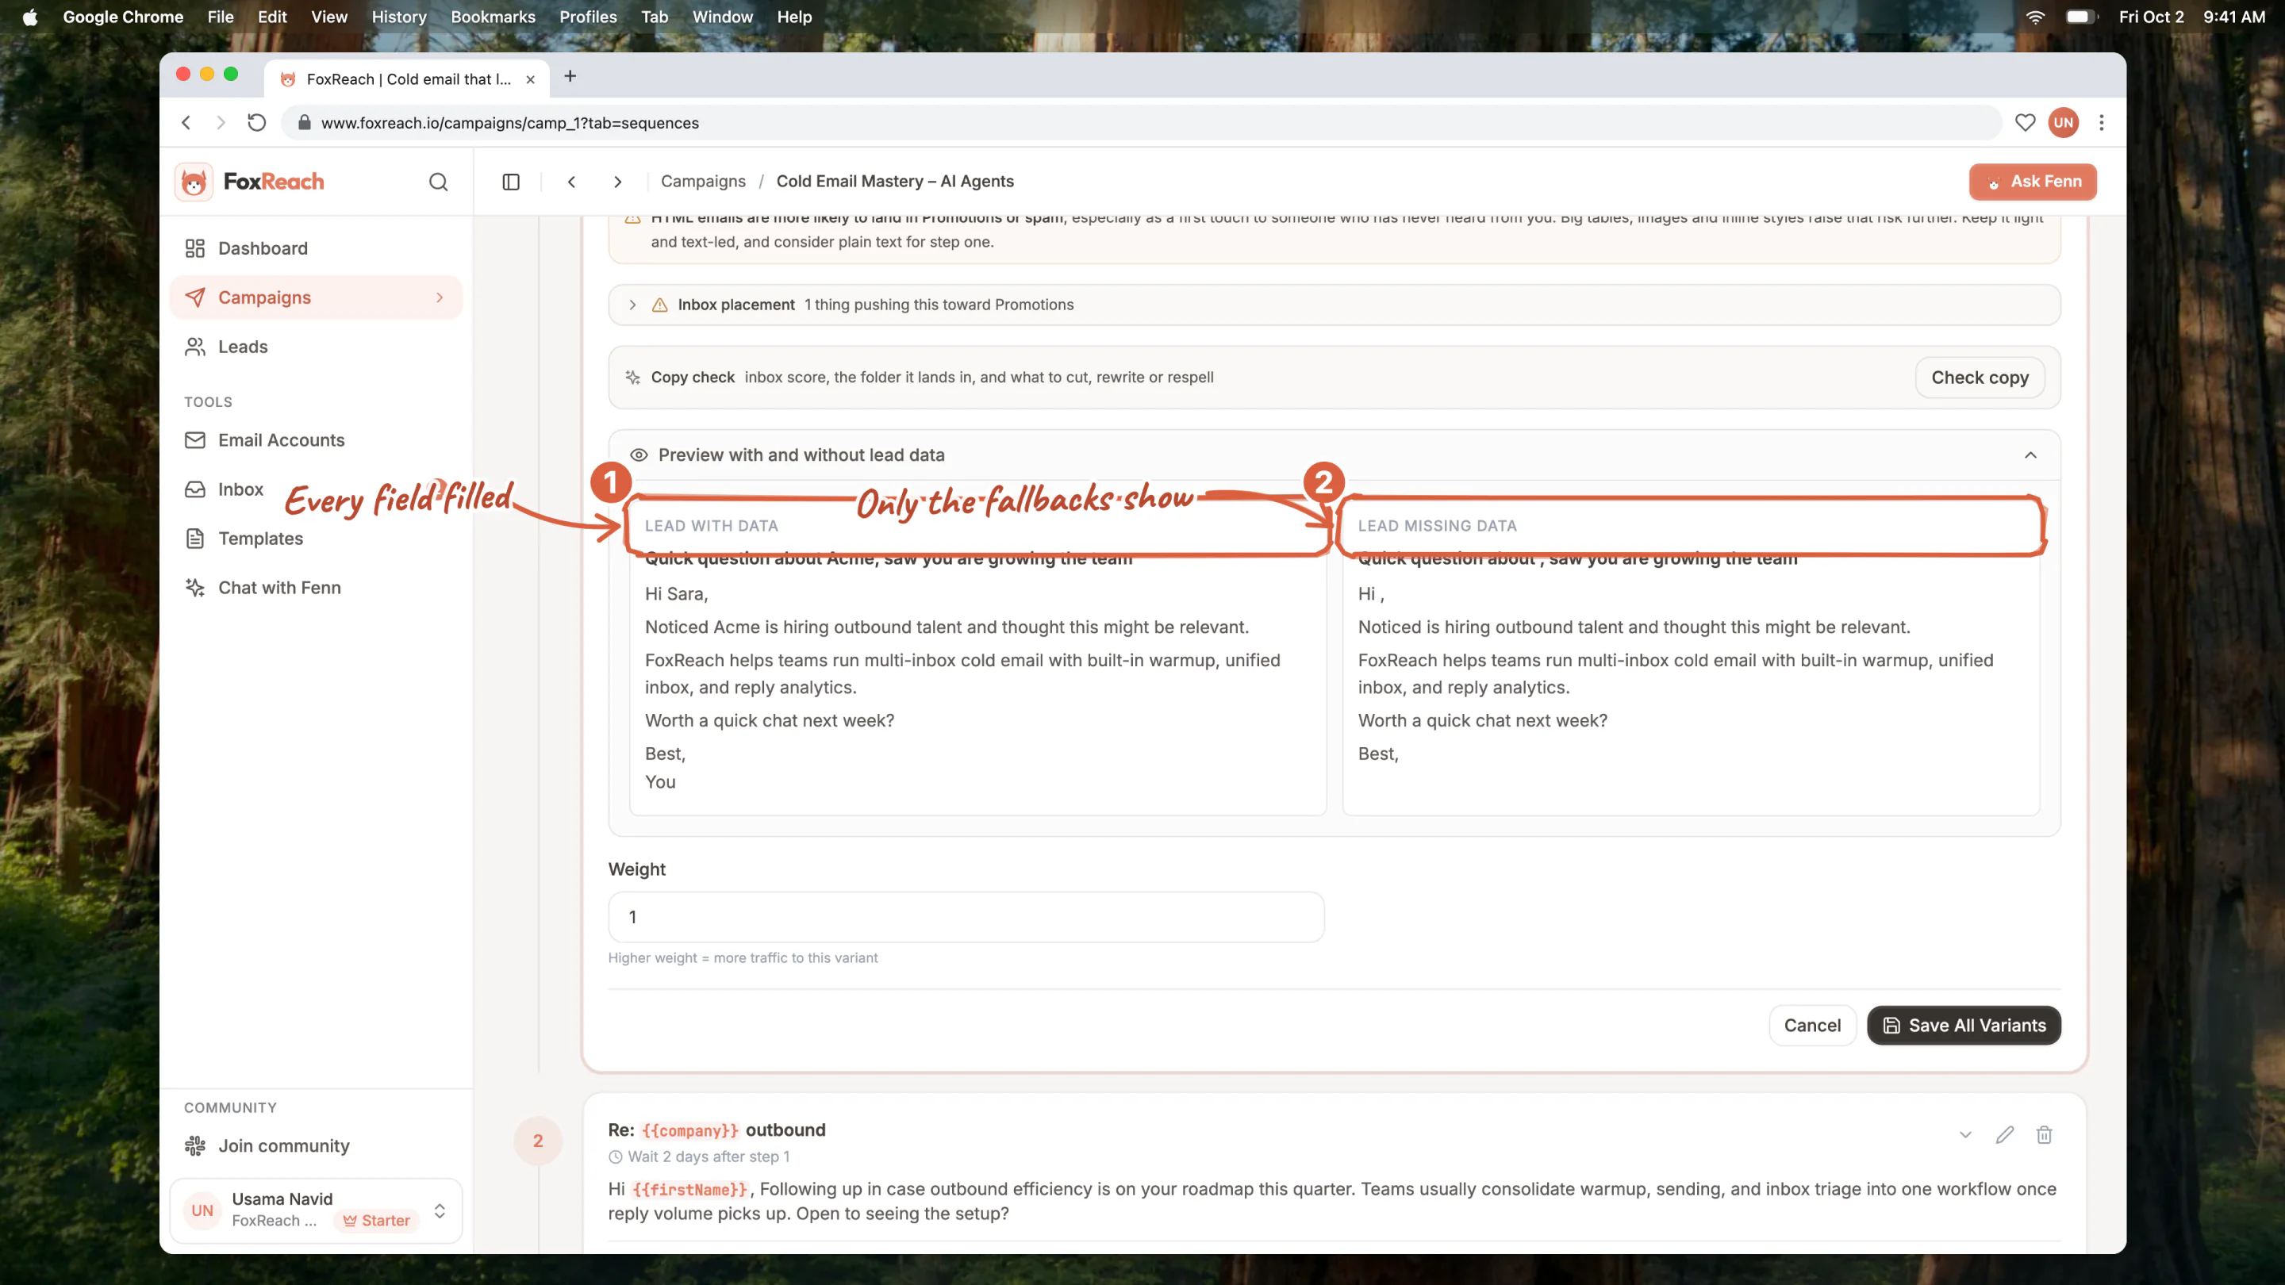
Task: Expand step 2 with the chevron
Action: 1966,1135
